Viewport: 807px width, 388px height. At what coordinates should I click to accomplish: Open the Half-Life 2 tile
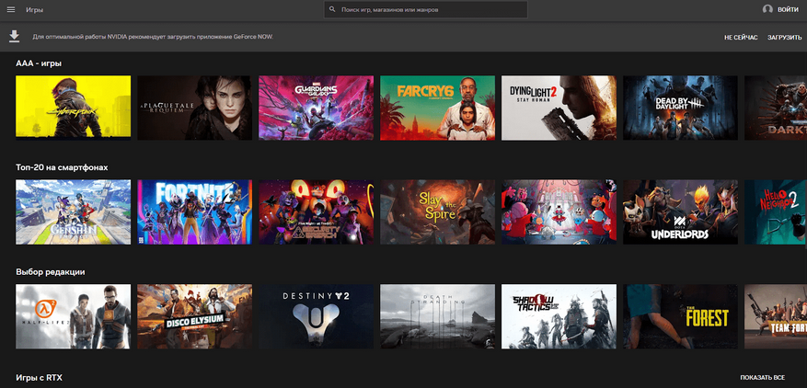coord(73,316)
